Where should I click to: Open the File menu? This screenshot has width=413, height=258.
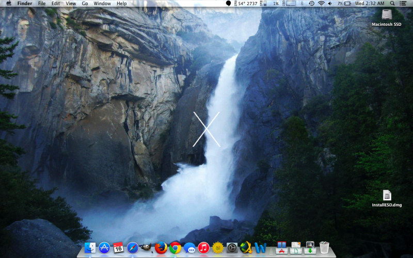pyautogui.click(x=42, y=4)
